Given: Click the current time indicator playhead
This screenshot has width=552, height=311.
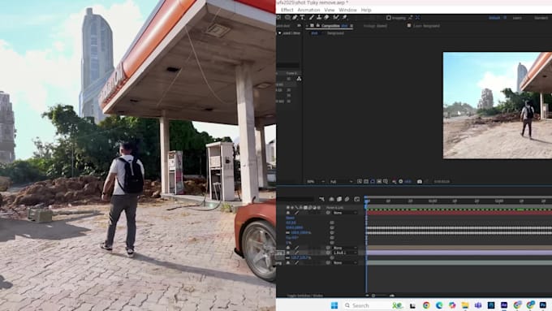Looking at the screenshot, I should [366, 201].
